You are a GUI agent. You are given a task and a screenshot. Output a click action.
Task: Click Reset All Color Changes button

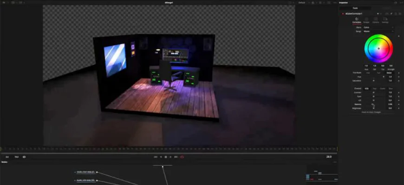371,112
